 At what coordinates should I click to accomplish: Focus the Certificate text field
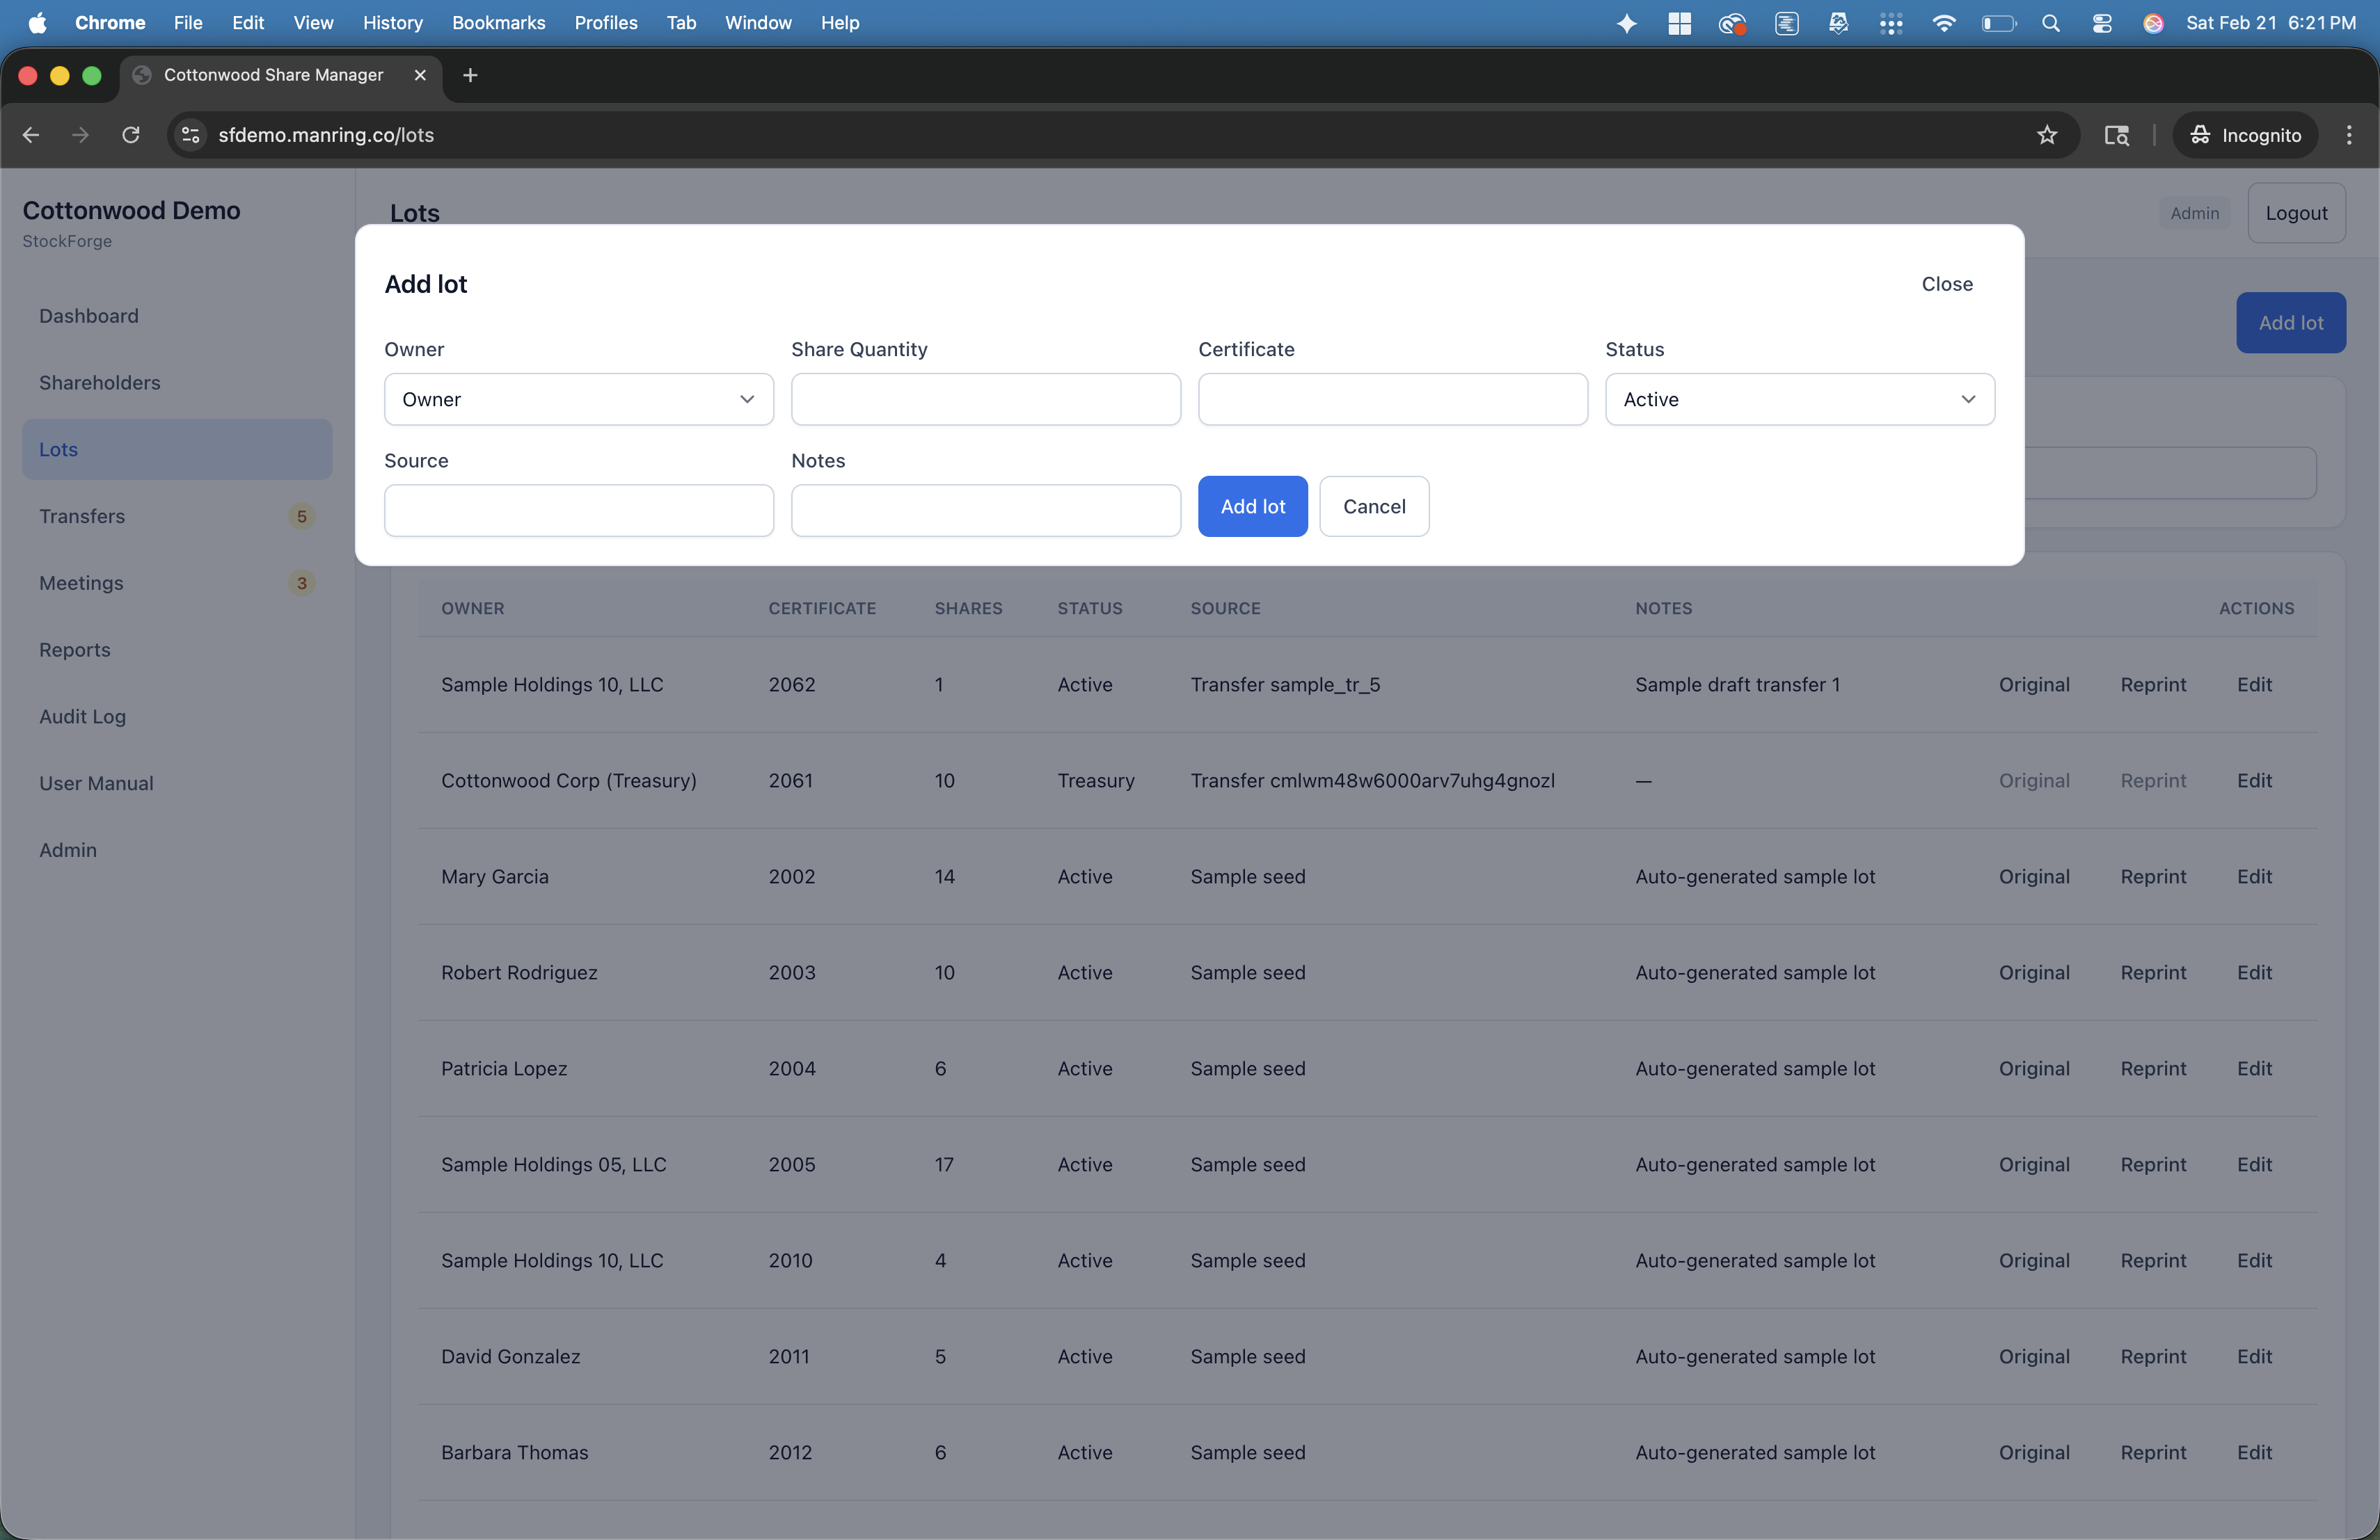point(1392,400)
